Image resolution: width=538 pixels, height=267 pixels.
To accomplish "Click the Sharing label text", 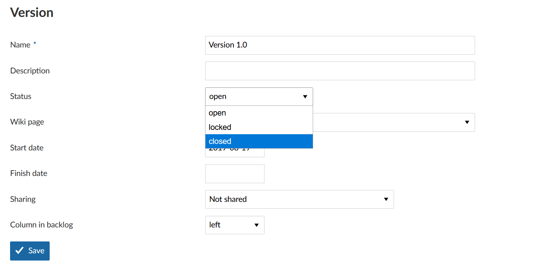I will [23, 199].
